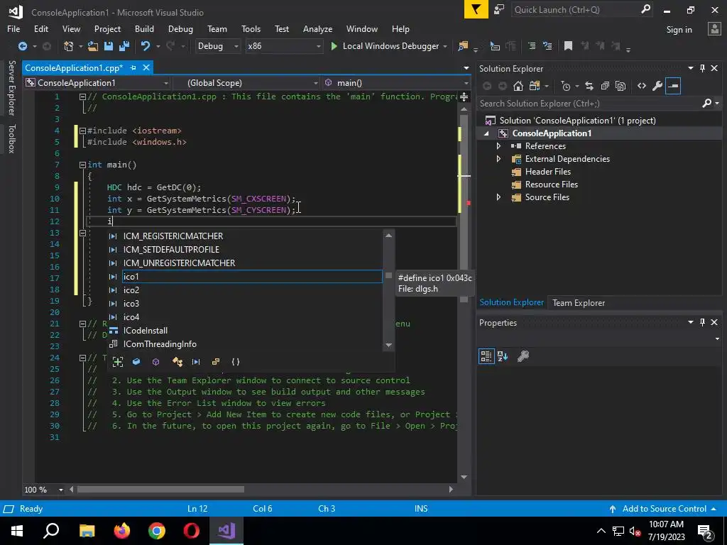Click the New Project icon in the toolbar
The image size is (727, 545).
tap(69, 46)
